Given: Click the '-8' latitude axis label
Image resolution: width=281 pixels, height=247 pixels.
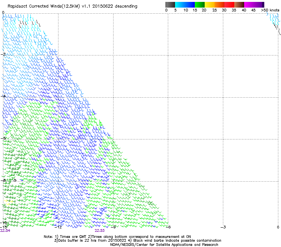Looking at the screenshot, I should [3, 180].
